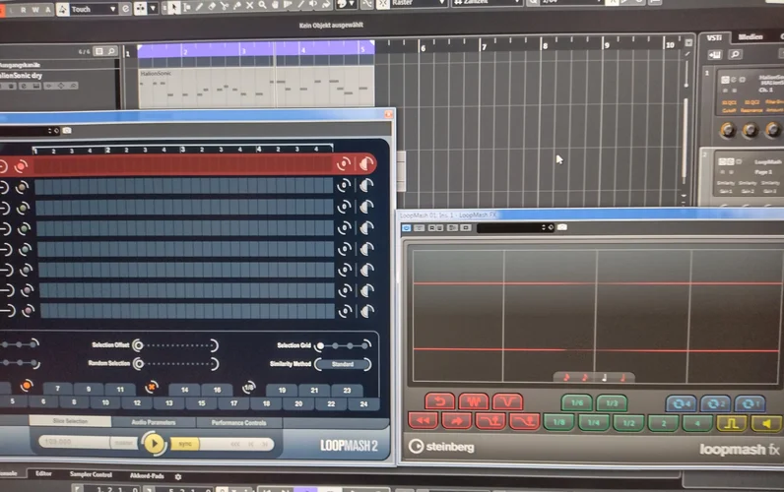
Task: Open the snap type dropdown arrow
Action: point(153,8)
